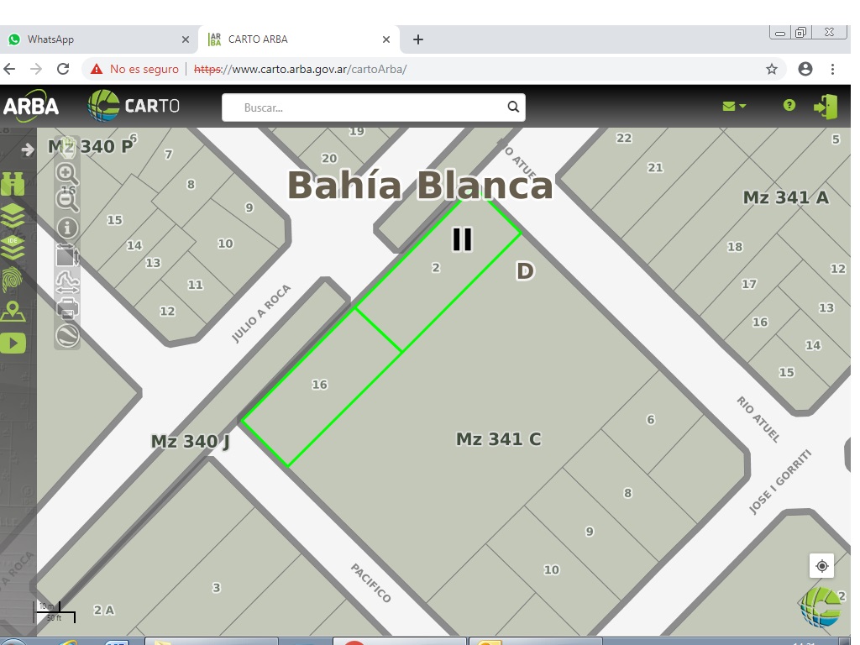This screenshot has width=860, height=645.
Task: Click the ARBA logo
Action: (31, 106)
